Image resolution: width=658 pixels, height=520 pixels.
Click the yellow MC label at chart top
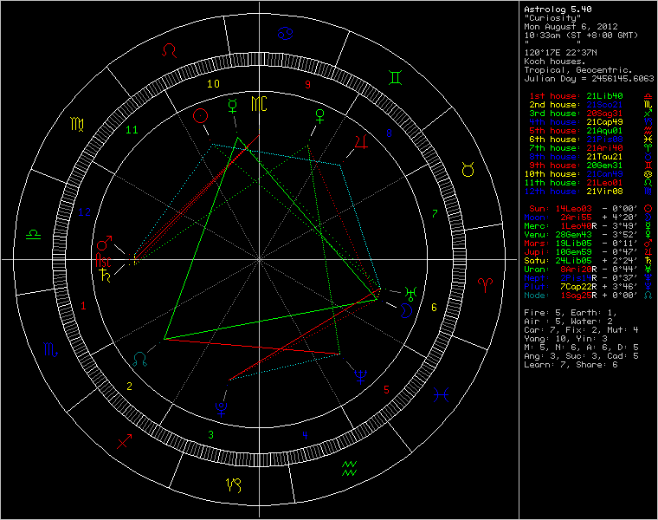click(x=260, y=104)
